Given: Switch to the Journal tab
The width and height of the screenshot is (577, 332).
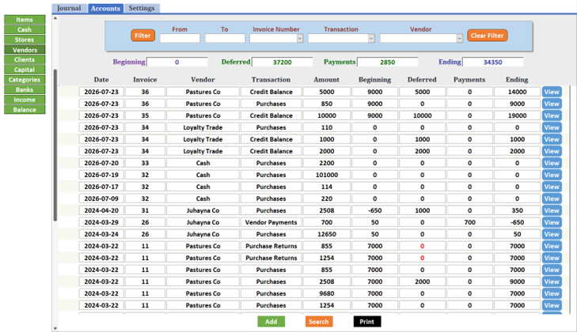Looking at the screenshot, I should click(69, 8).
